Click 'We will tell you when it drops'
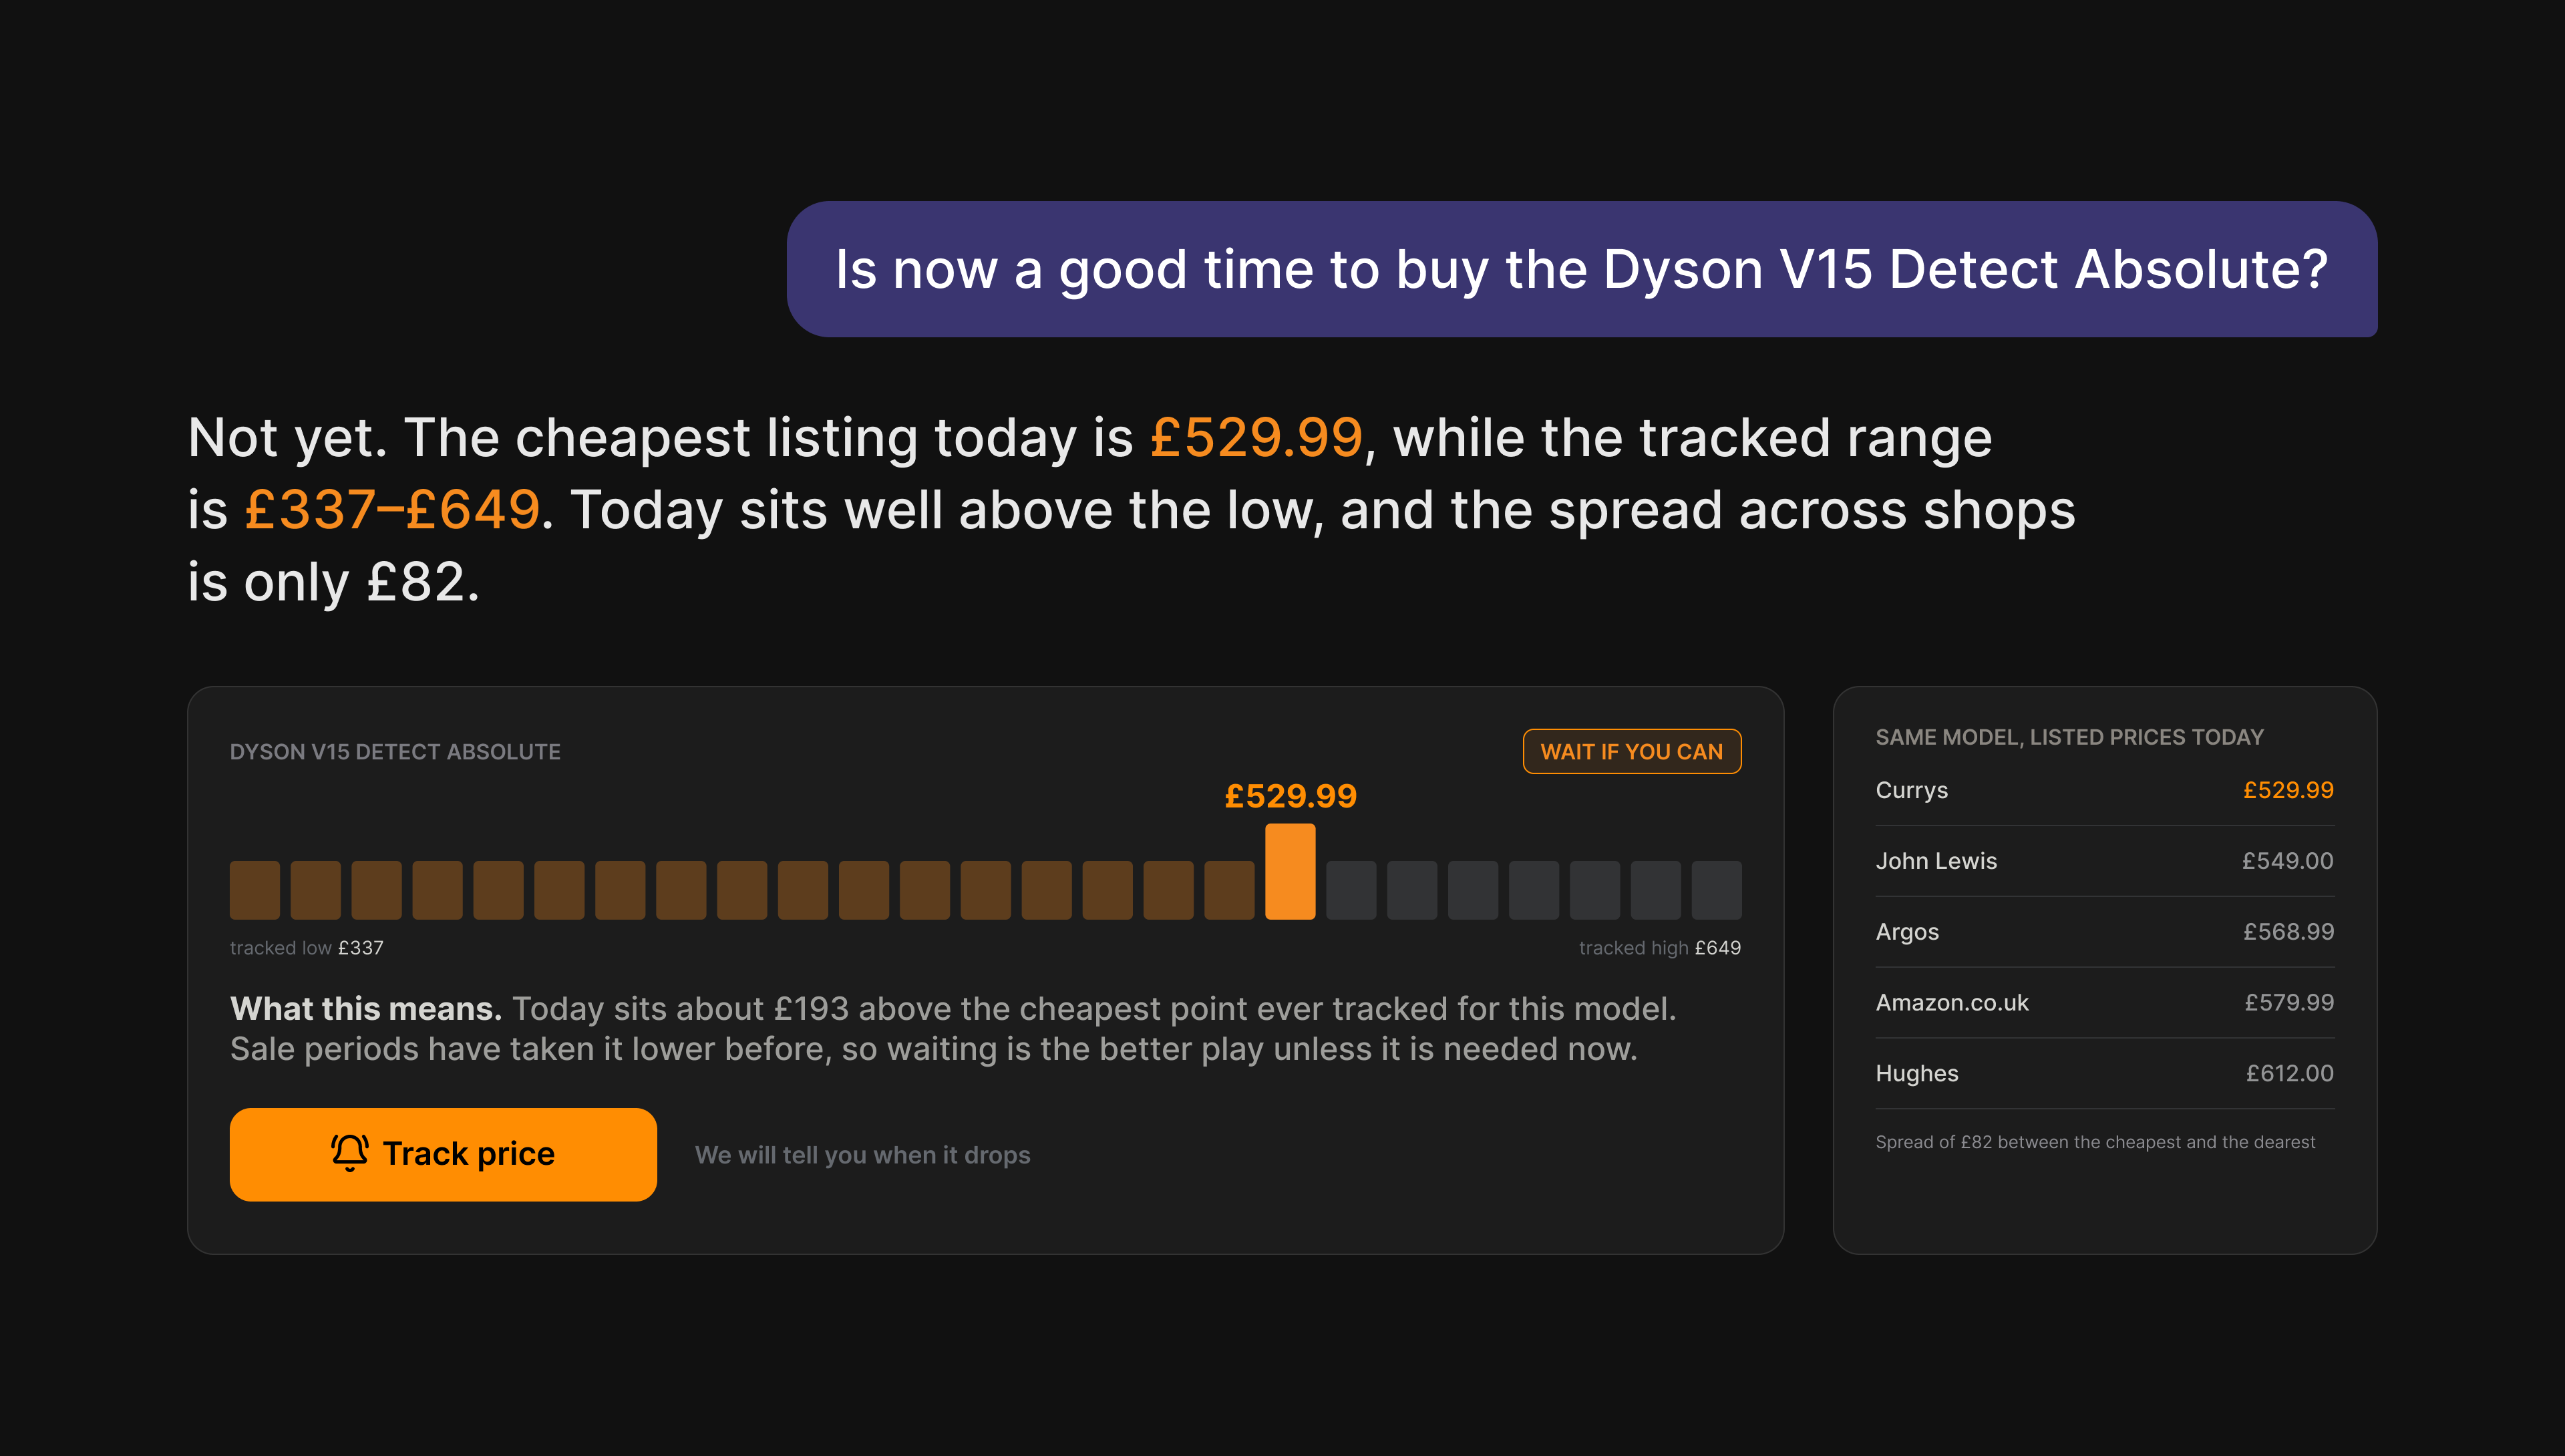The width and height of the screenshot is (2565, 1456). click(862, 1155)
